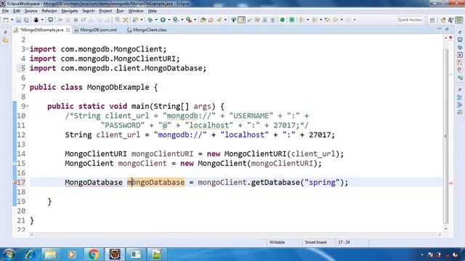Click the Run with Coverage toolbar icon
The width and height of the screenshot is (465, 261).
[x=176, y=20]
